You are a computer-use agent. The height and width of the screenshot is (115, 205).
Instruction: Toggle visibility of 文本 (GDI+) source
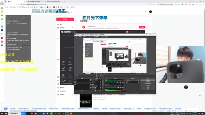click(101, 83)
